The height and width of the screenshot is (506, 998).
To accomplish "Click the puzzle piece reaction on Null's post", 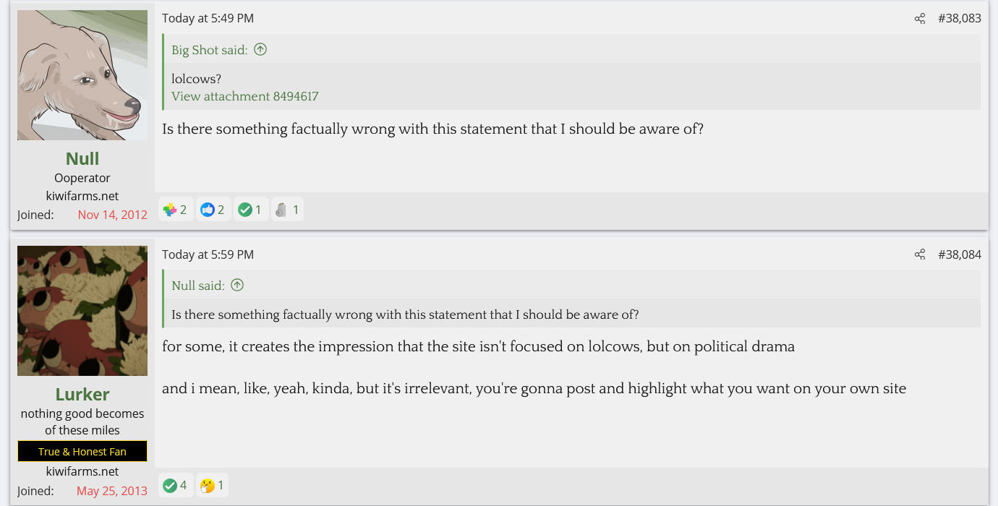I will point(170,210).
